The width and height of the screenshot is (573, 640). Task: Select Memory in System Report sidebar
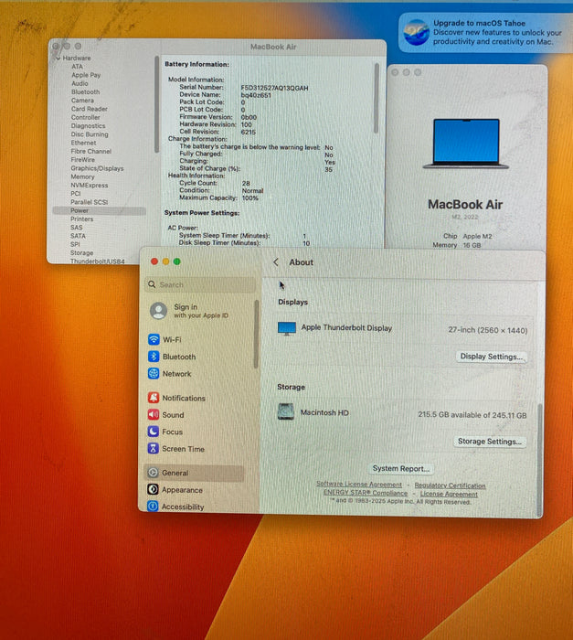point(82,176)
